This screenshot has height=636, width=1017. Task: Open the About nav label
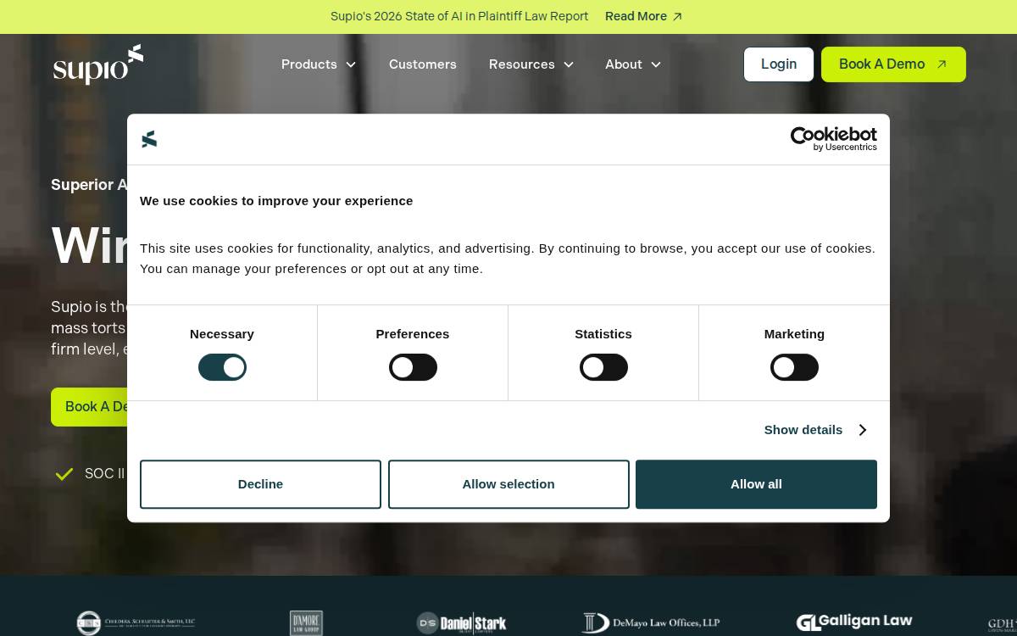pyautogui.click(x=624, y=64)
